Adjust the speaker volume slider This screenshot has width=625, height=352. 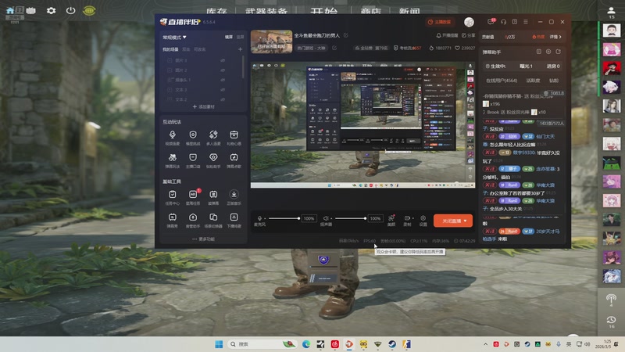click(x=350, y=218)
